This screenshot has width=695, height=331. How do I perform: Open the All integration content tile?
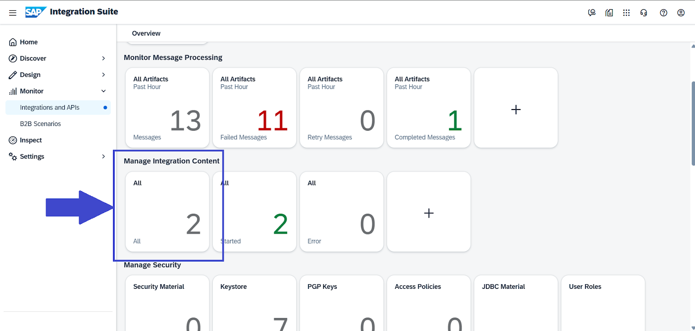click(x=167, y=212)
